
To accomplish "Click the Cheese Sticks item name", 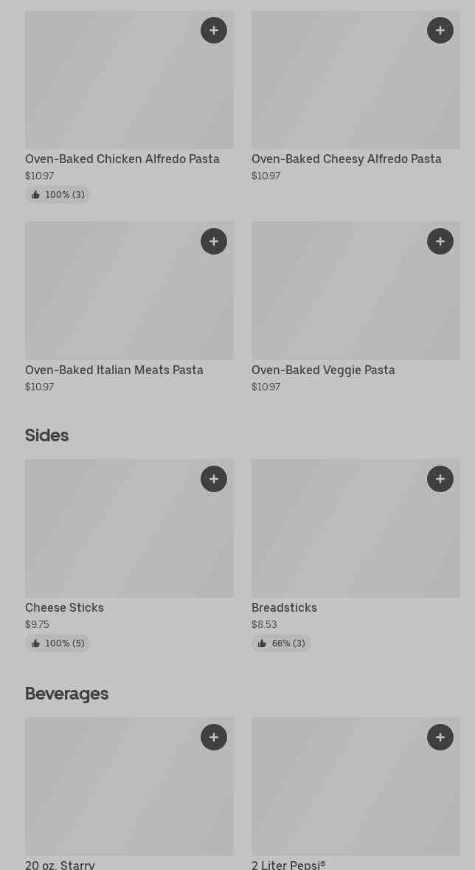I will [x=64, y=607].
